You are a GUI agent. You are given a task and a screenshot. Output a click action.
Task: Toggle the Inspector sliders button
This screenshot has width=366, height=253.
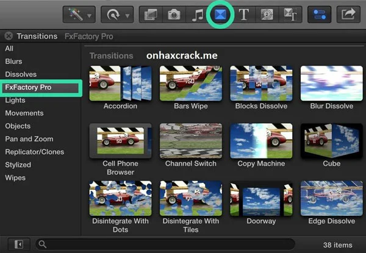[319, 15]
